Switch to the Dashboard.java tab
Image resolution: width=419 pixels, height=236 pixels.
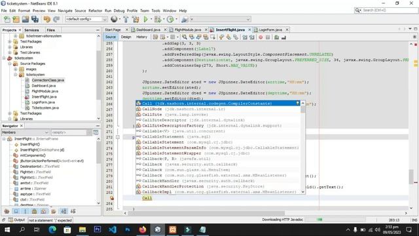[x=149, y=29]
